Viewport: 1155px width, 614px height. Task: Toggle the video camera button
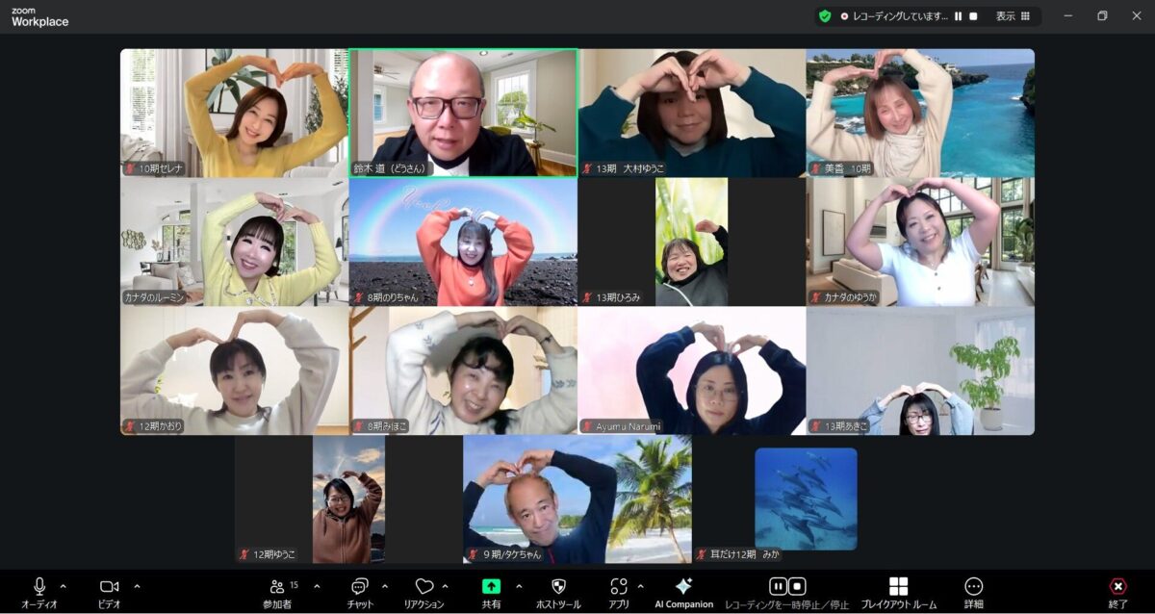[109, 586]
